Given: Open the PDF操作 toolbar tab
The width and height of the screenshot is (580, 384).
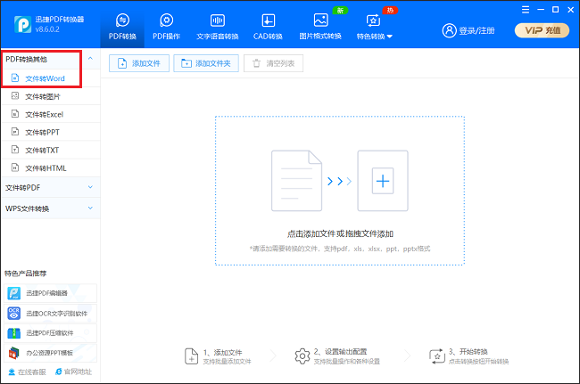Looking at the screenshot, I should pyautogui.click(x=165, y=26).
